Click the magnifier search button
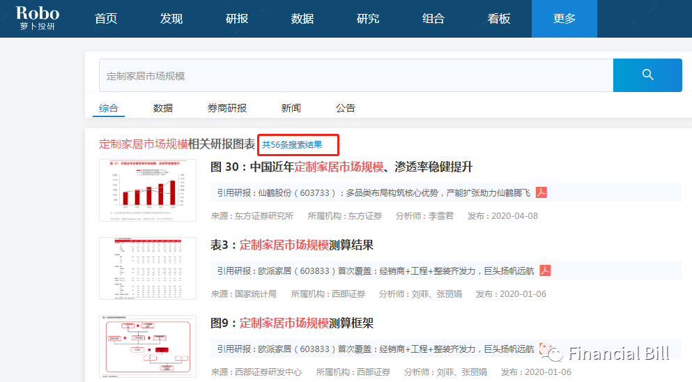The height and width of the screenshot is (382, 692). 647,75
